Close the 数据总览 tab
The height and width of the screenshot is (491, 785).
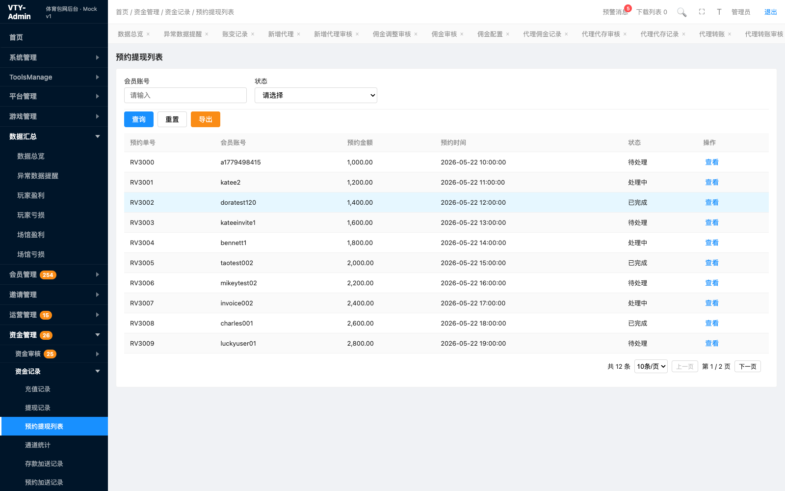click(148, 34)
